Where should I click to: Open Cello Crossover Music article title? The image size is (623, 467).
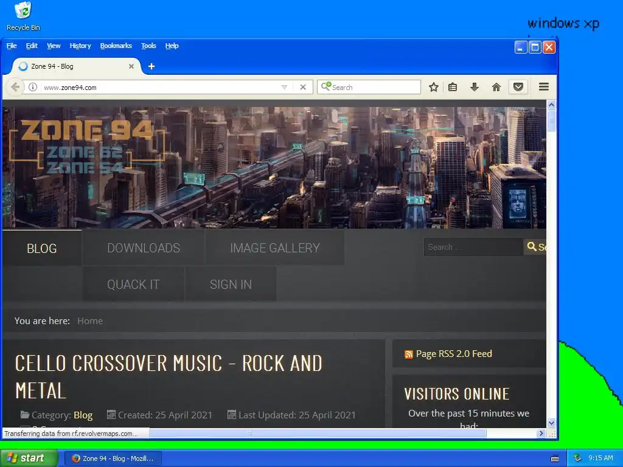point(169,377)
